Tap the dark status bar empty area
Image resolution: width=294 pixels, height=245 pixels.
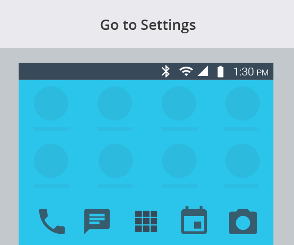point(88,71)
